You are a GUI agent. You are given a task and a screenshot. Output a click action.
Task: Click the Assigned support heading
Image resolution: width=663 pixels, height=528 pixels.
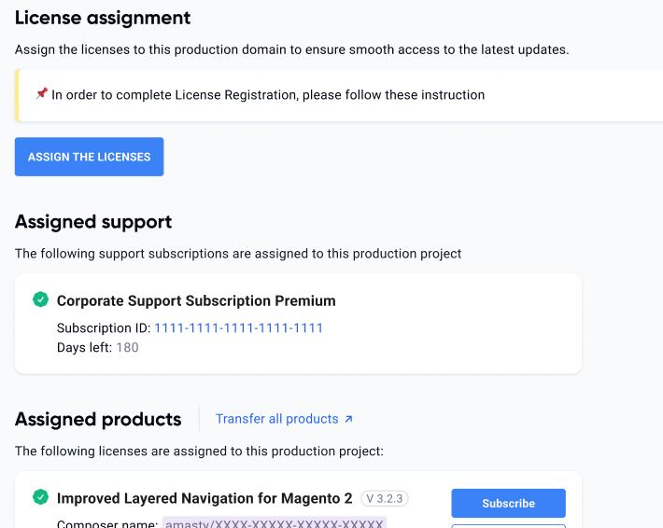93,222
